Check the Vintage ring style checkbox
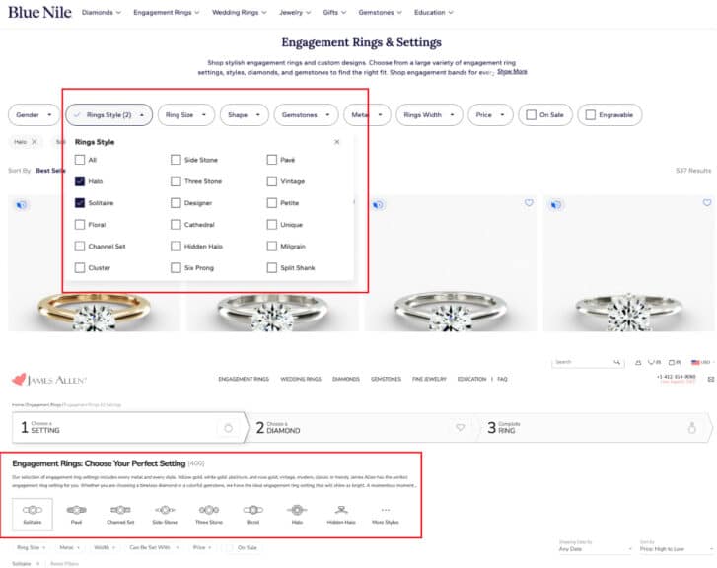This screenshot has height=568, width=717. point(271,181)
